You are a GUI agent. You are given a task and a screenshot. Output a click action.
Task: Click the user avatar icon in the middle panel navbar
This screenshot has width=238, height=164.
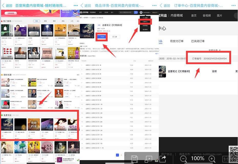[141, 12]
